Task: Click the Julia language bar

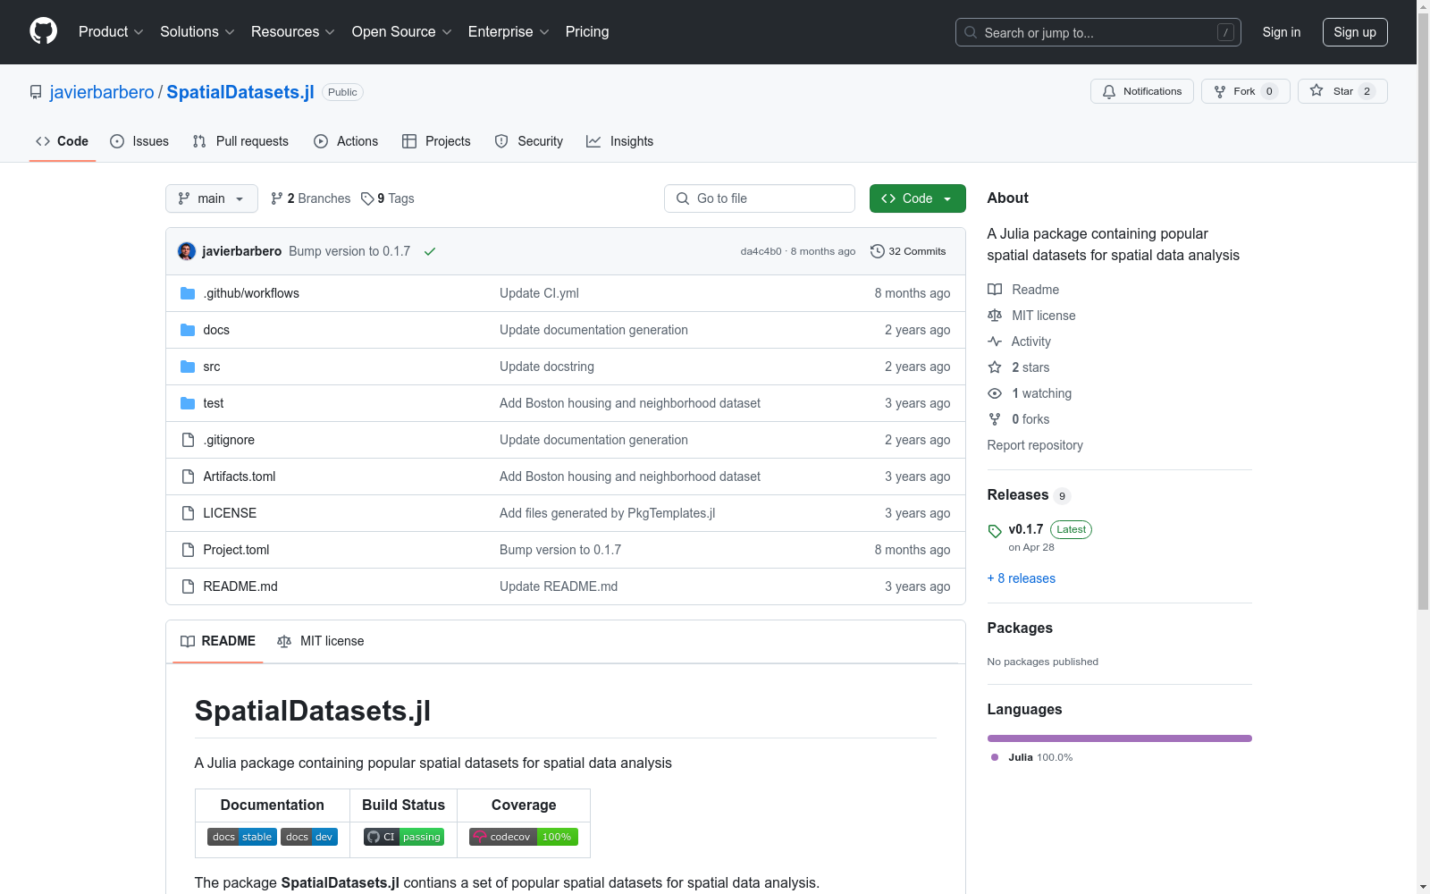Action: [x=1120, y=738]
